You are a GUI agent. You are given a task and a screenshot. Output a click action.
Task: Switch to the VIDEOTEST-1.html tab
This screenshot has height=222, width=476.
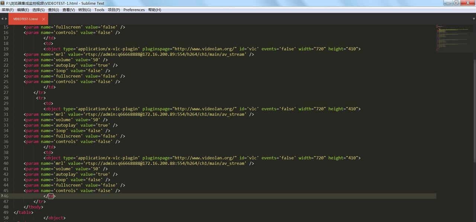click(x=25, y=19)
